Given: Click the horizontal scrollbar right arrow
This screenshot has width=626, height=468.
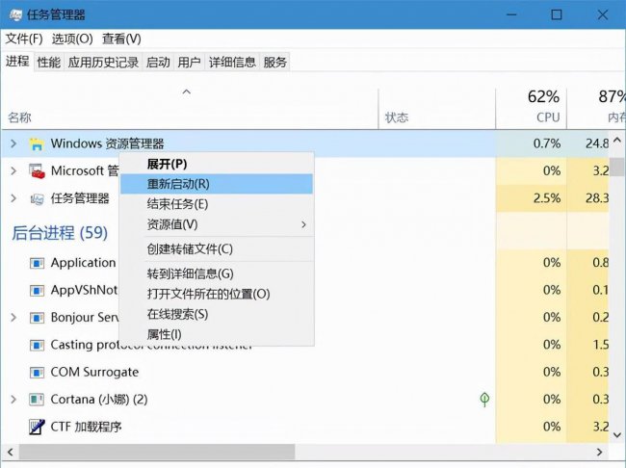Looking at the screenshot, I should (x=599, y=452).
